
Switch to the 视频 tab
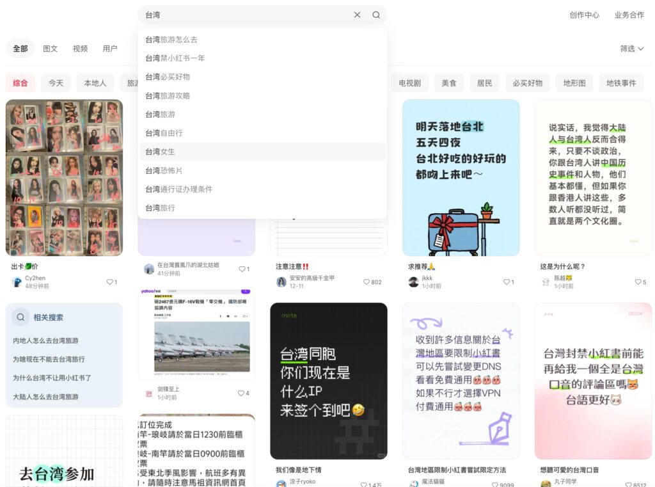point(80,49)
